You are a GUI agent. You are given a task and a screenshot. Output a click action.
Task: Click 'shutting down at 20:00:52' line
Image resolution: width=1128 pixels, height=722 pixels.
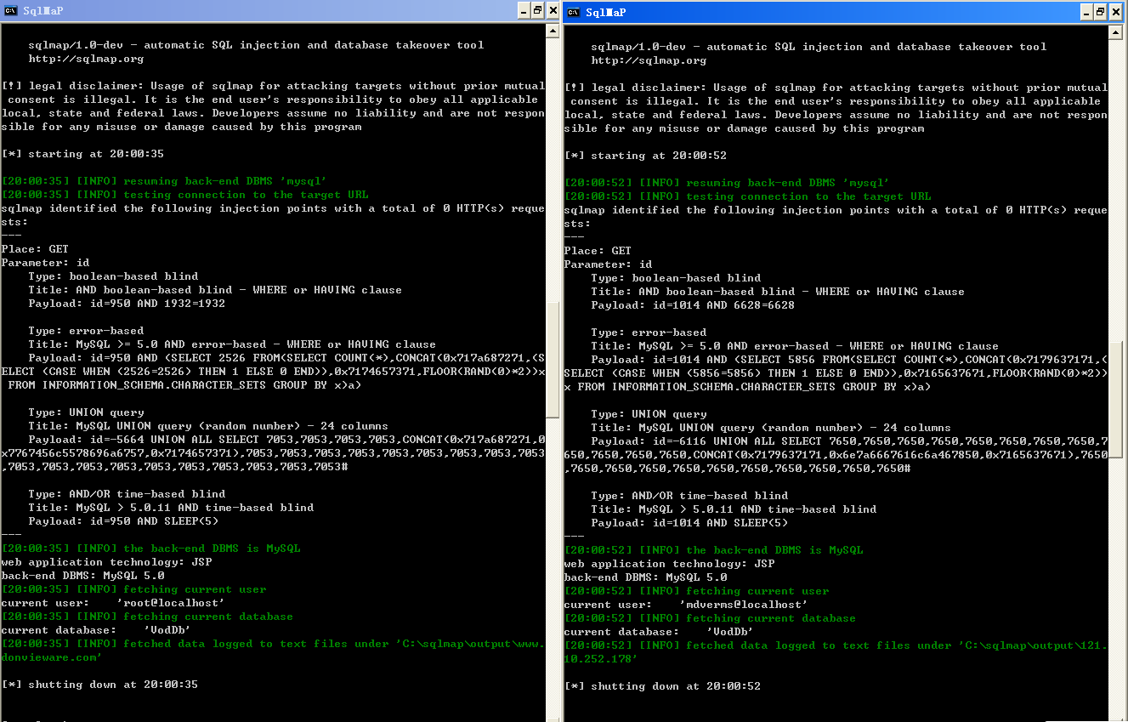pyautogui.click(x=662, y=686)
